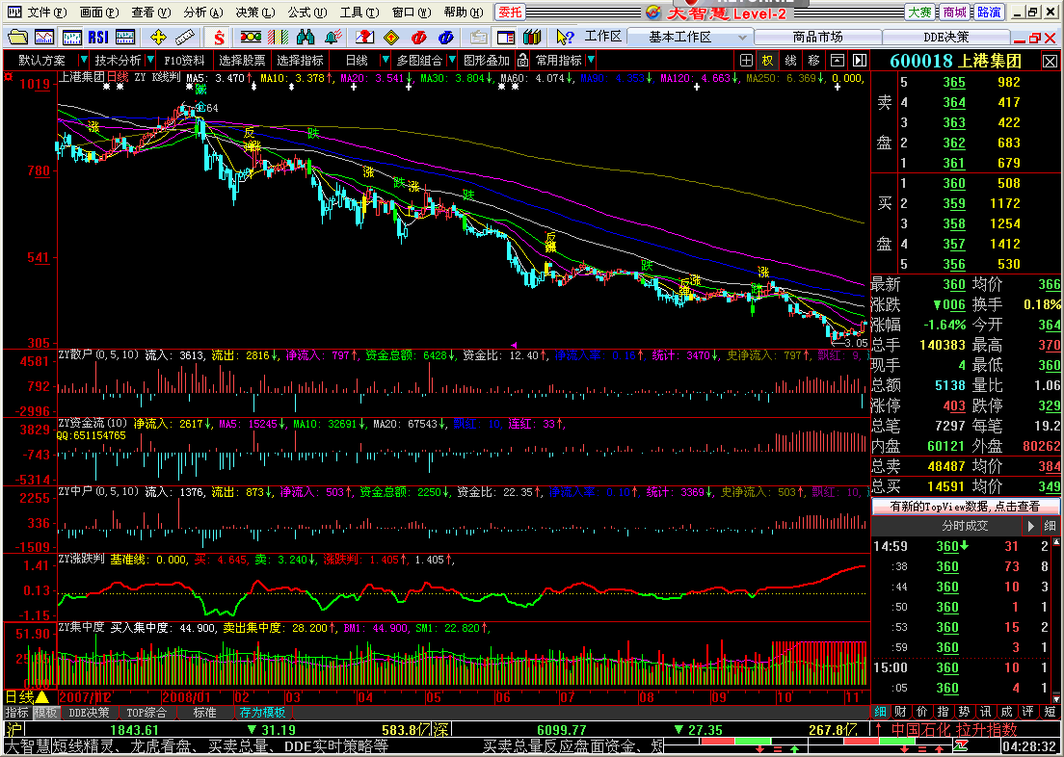Switch to the DDE决策 workspace tab

pos(945,37)
